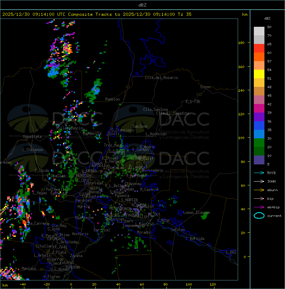
Task: Click the '42' label in the dBZ scale
Action: pyautogui.click(x=269, y=104)
